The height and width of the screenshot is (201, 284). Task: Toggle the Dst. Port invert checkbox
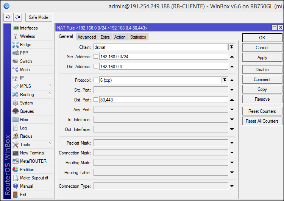[x=96, y=100]
